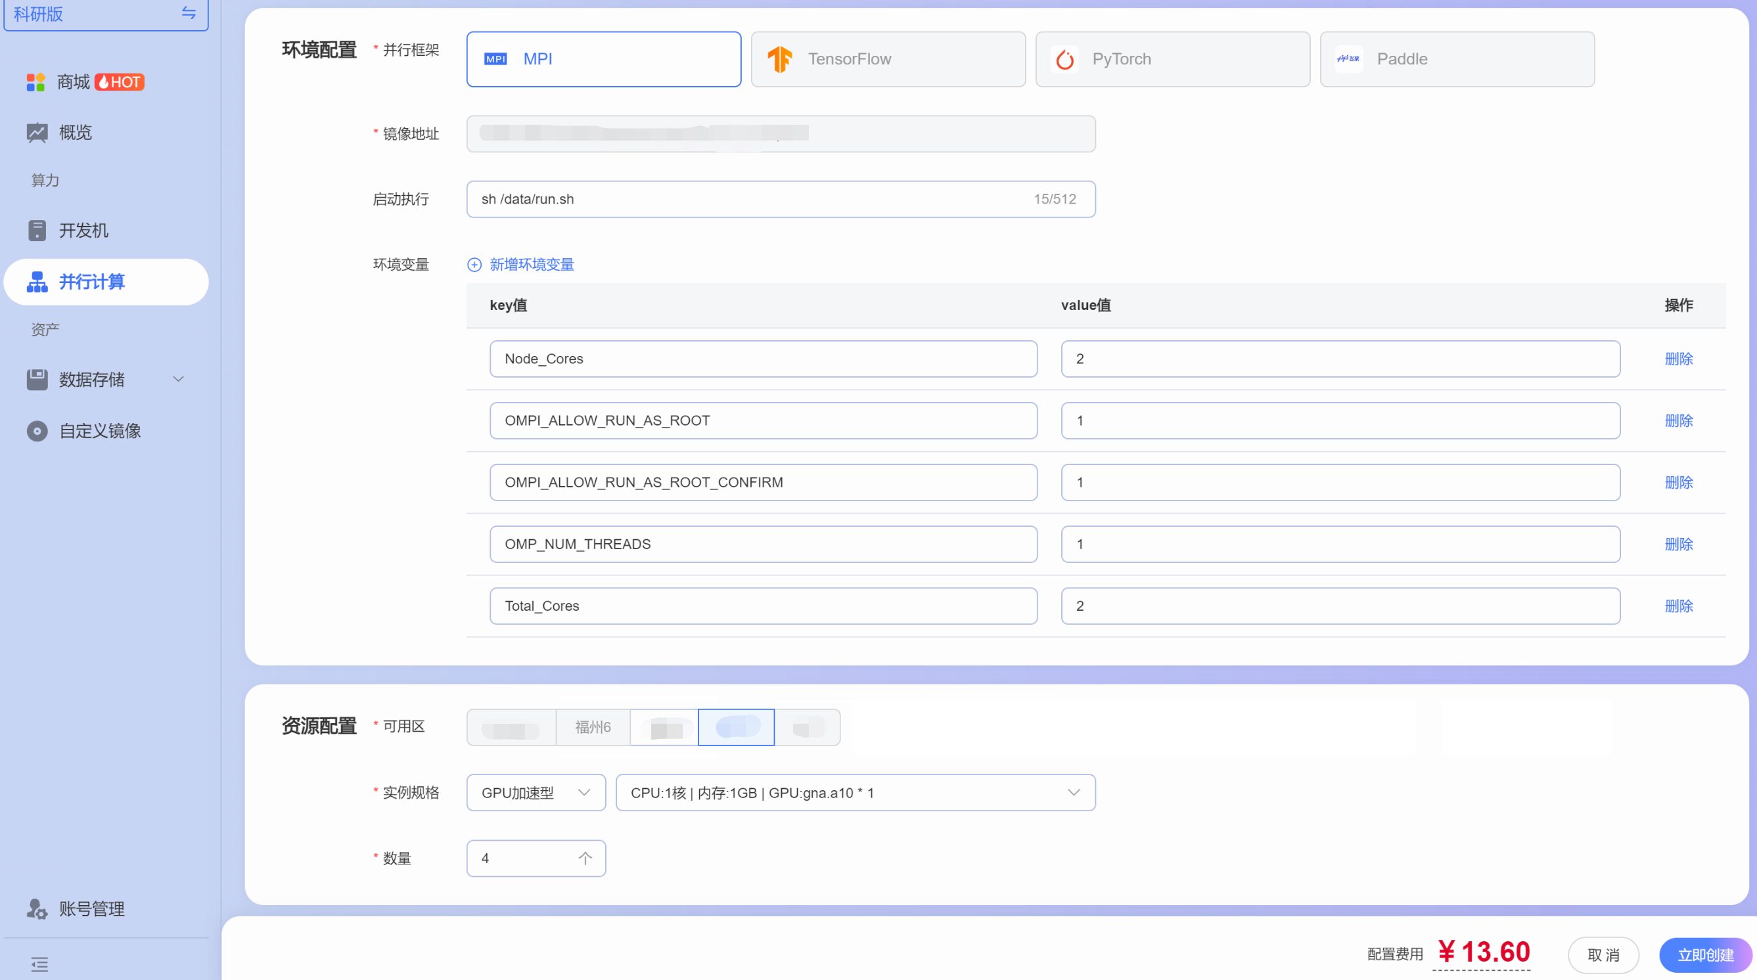Image resolution: width=1757 pixels, height=980 pixels.
Task: Open 并行计算 in the sidebar
Action: point(106,282)
